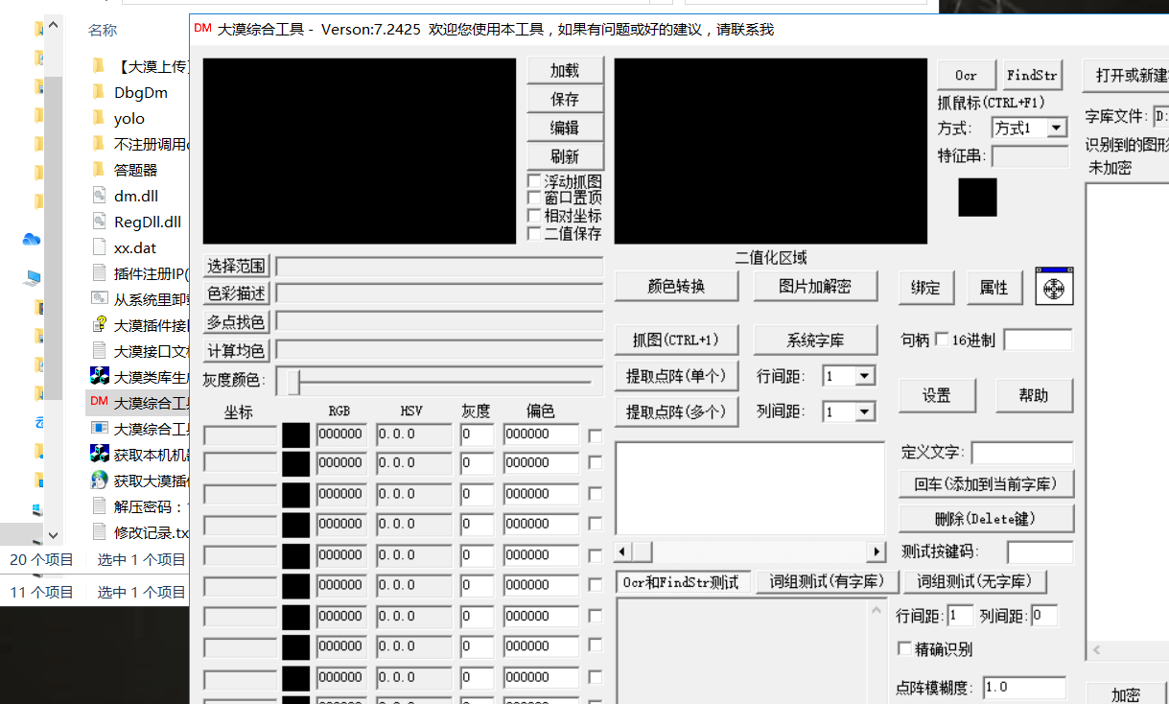Click the 计算均色 button
Viewport: 1169px width, 704px height.
pos(237,351)
